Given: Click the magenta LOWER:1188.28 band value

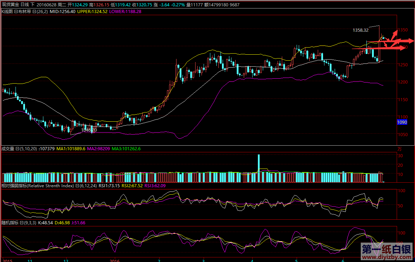Looking at the screenshot, I should click(x=125, y=12).
